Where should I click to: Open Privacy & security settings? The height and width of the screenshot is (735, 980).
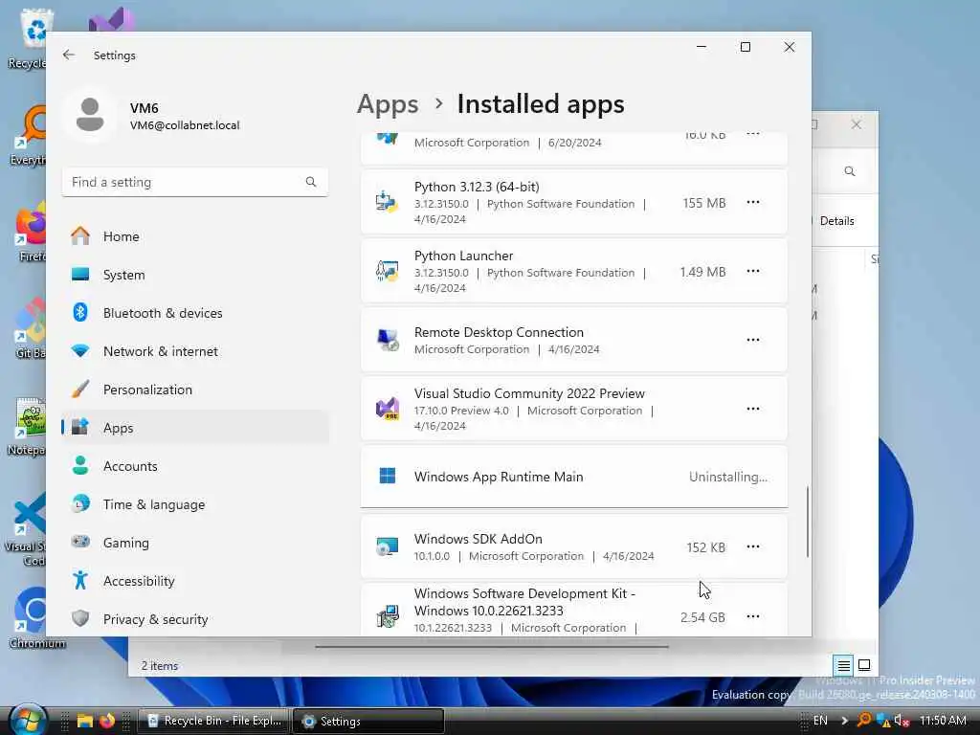coord(195,619)
